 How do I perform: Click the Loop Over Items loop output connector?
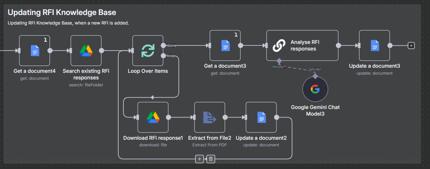[163, 56]
